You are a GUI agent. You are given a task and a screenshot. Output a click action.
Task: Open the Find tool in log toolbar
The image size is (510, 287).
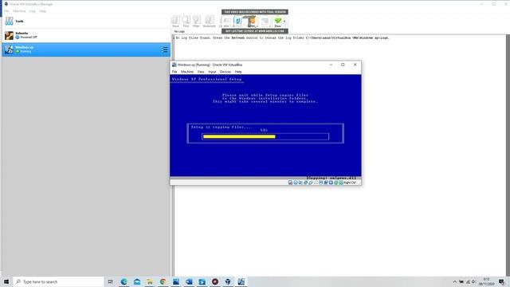click(x=186, y=22)
